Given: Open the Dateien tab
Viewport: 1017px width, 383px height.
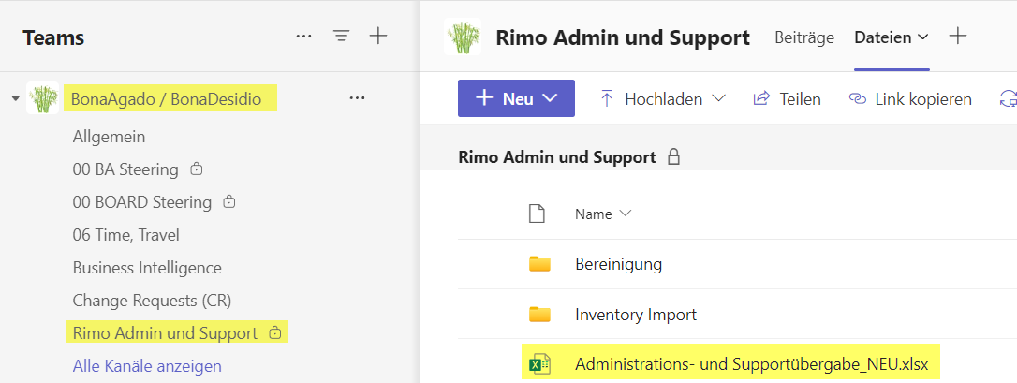Looking at the screenshot, I should click(884, 37).
